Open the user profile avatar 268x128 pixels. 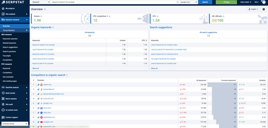[264, 2]
